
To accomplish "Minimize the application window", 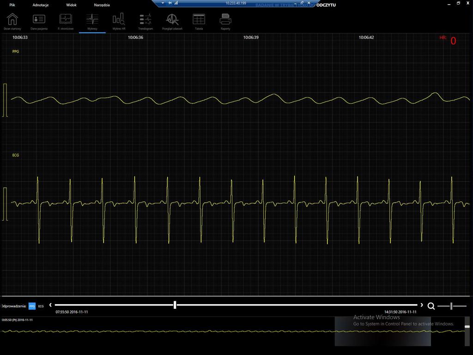I will click(449, 4).
